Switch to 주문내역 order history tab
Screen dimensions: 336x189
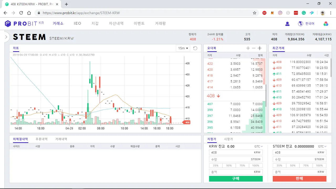point(41,139)
